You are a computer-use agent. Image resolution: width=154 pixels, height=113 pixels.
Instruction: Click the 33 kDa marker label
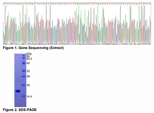point(28,71)
